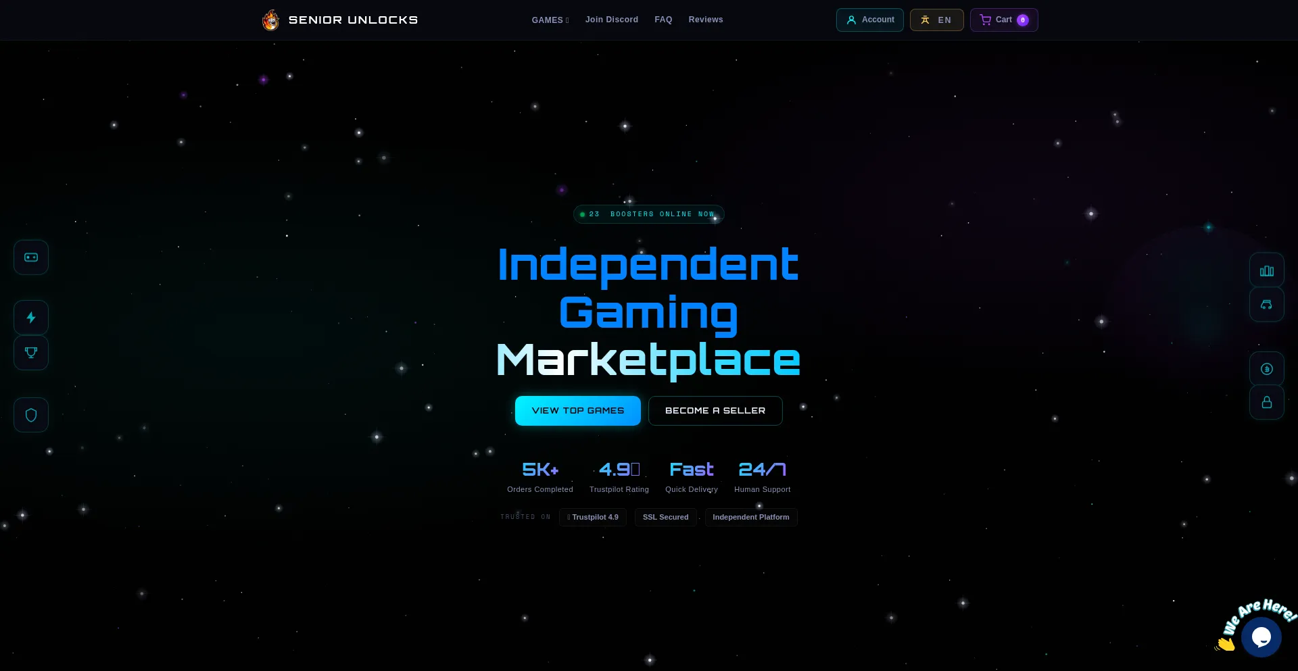This screenshot has width=1298, height=671.
Task: Click the gamepad icon in left sidebar
Action: tap(31, 257)
